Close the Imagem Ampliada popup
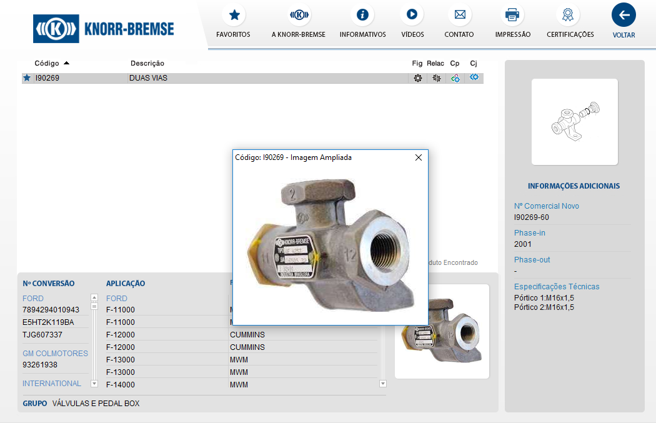Viewport: 656px width, 423px height. tap(419, 157)
